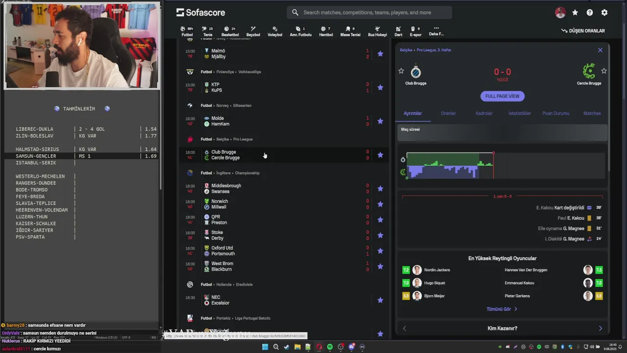This screenshot has height=353, width=627.
Task: Open the Tenis sport category
Action: [x=208, y=31]
